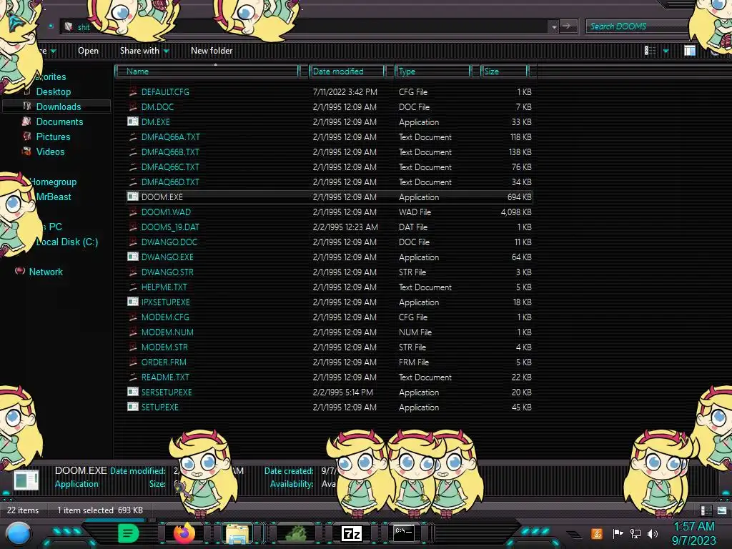Viewport: 732px width, 549px height.
Task: Open the view options dropdown arrow
Action: click(666, 51)
